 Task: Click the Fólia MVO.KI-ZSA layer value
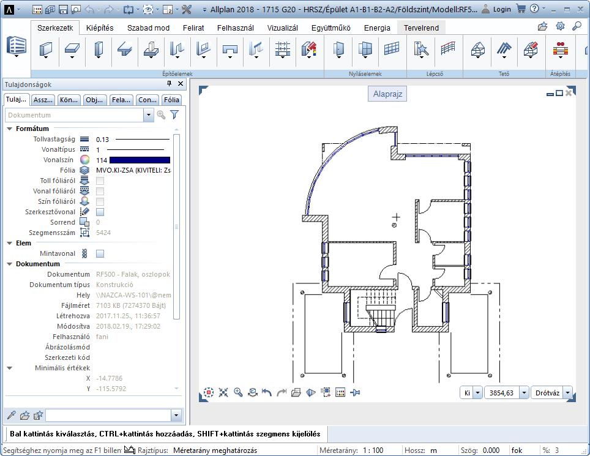click(x=133, y=170)
